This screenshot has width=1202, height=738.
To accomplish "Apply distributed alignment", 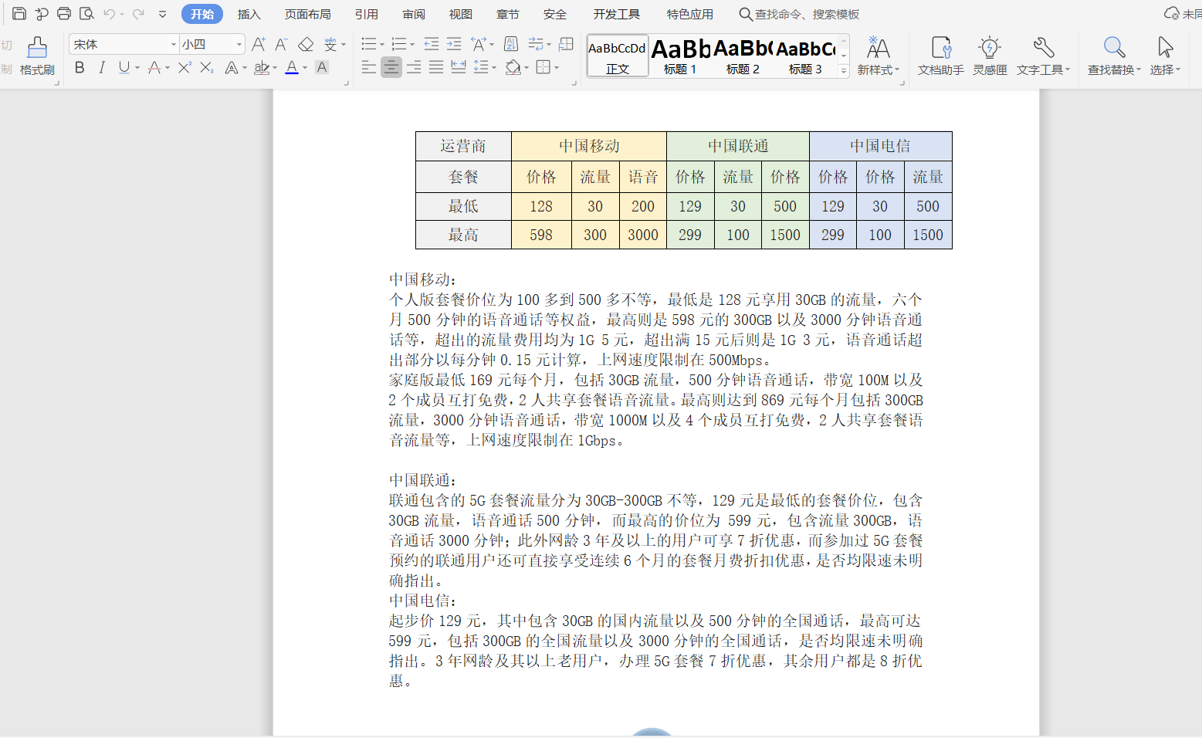I will pyautogui.click(x=459, y=67).
